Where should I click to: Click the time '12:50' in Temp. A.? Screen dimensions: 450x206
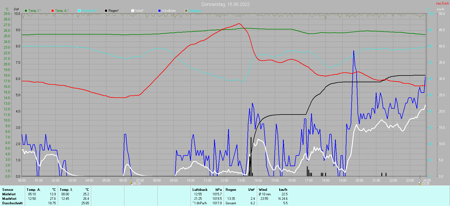click(32, 199)
